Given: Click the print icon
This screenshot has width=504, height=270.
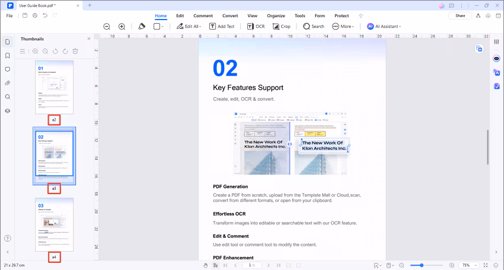Looking at the screenshot, I should 35,15.
